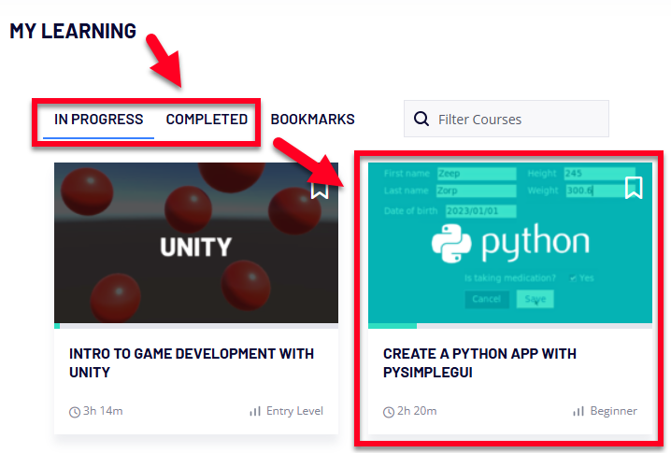Focus the Filter Courses search field
Image resolution: width=671 pixels, height=453 pixels.
tap(507, 119)
